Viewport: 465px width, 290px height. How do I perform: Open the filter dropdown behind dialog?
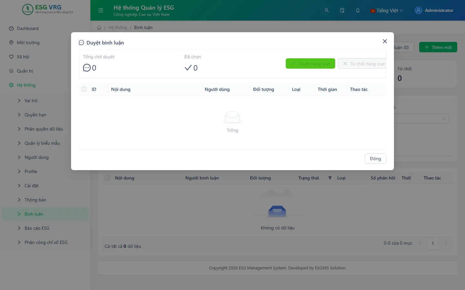[x=421, y=118]
